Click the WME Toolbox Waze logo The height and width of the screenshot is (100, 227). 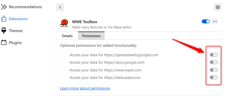click(64, 24)
